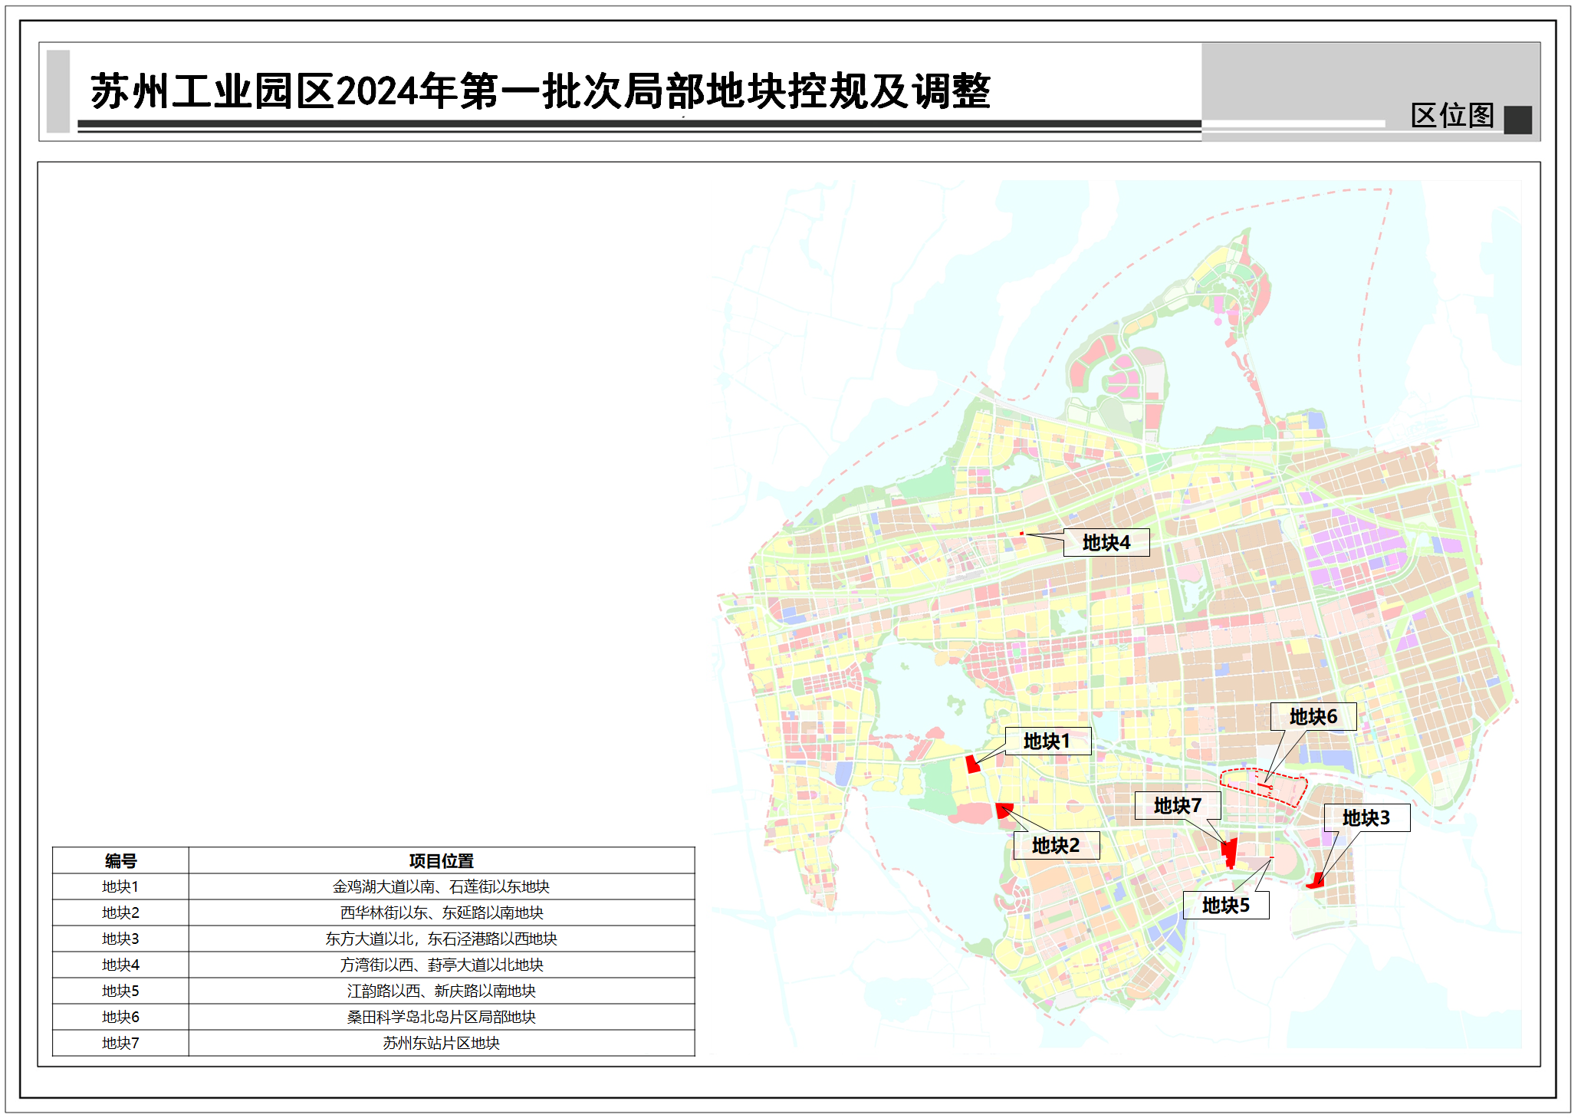Click the 地块1 map callout label
This screenshot has height=1118, width=1581.
[x=1047, y=741]
